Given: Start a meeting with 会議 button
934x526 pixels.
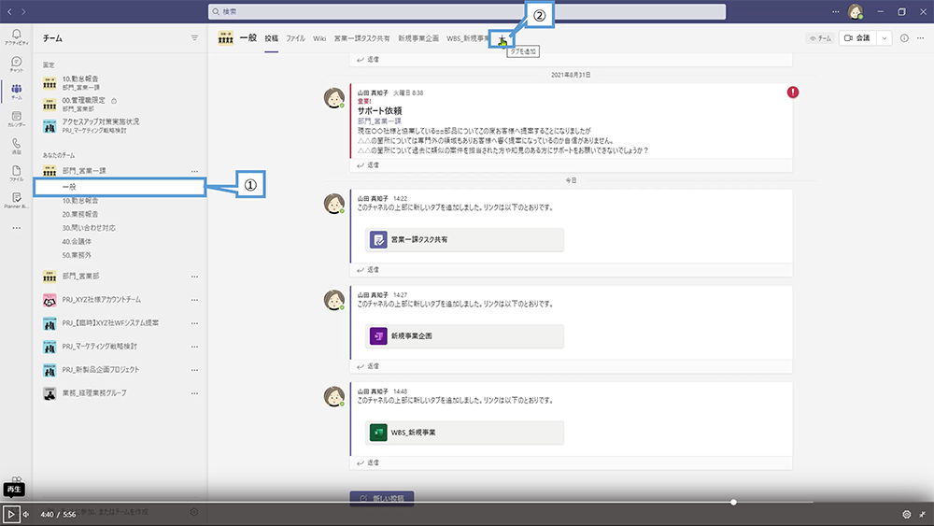Looking at the screenshot, I should tap(857, 38).
